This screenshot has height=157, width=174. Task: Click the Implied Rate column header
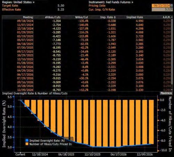pyautogui.click(x=135, y=17)
